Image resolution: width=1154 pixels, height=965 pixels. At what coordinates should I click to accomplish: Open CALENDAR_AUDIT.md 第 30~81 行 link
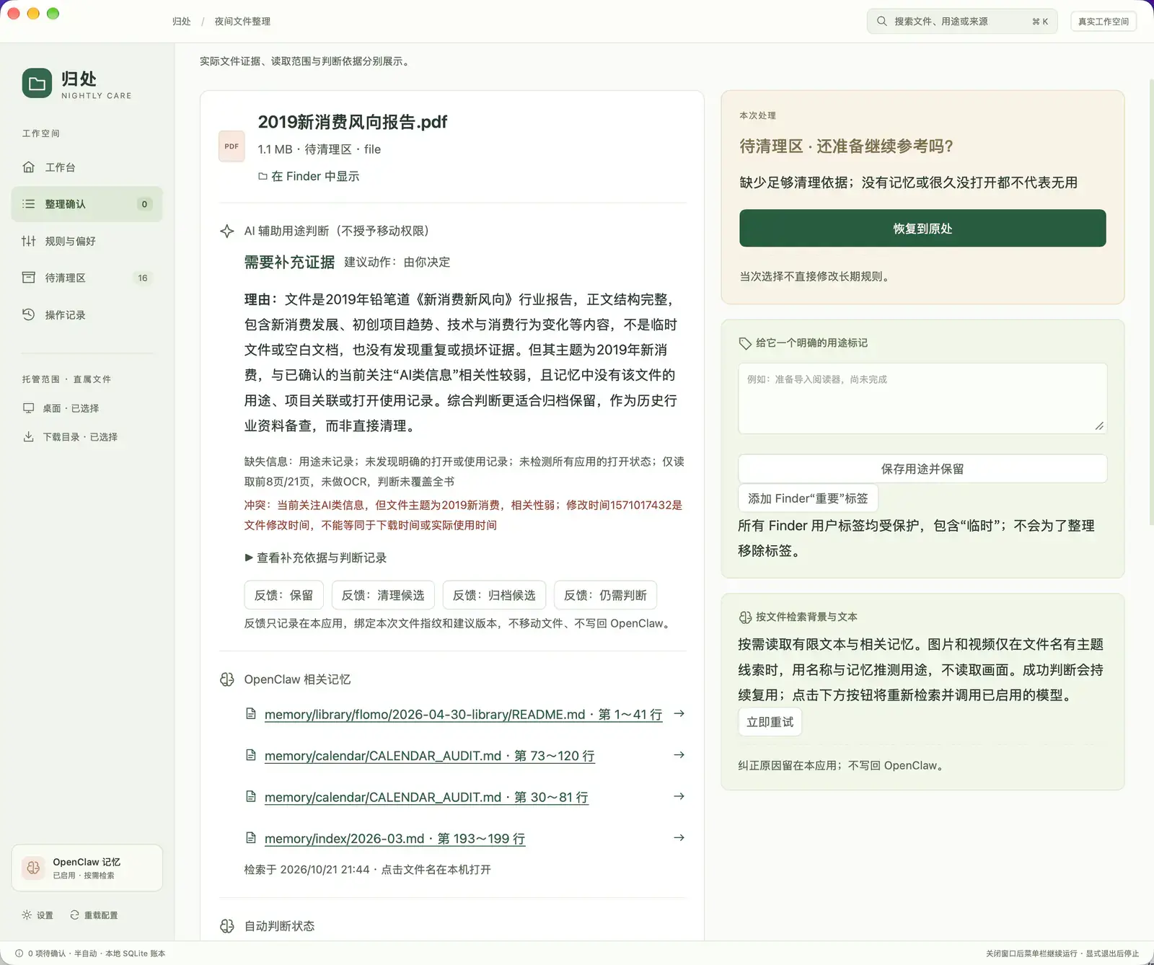(426, 797)
